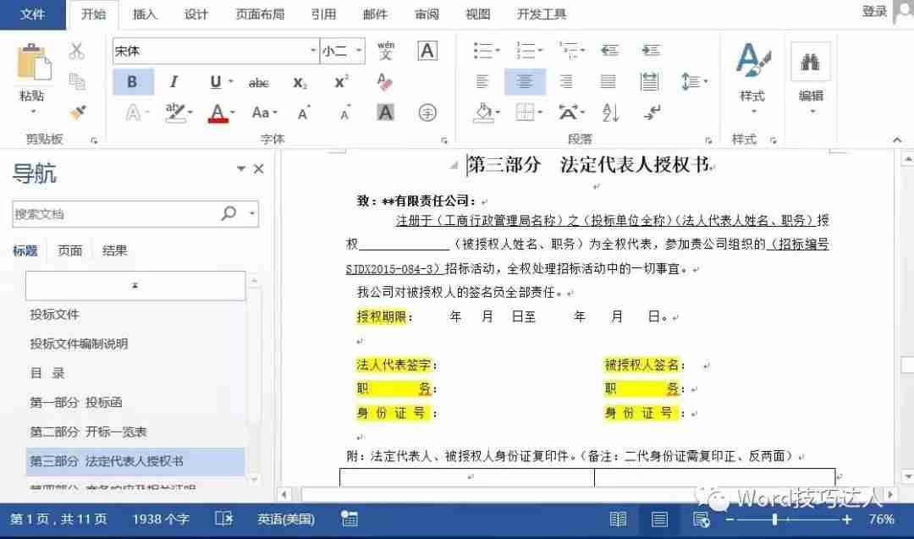Switch to the 页面布局 tab

click(x=260, y=14)
